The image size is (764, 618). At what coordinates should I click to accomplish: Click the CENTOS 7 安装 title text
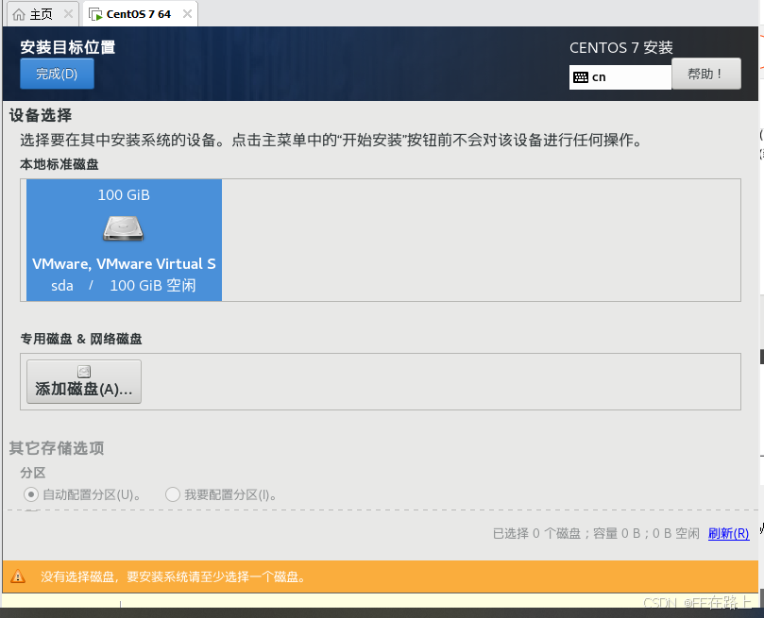click(x=621, y=48)
